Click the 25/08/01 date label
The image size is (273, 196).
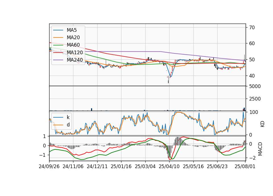click(245, 166)
